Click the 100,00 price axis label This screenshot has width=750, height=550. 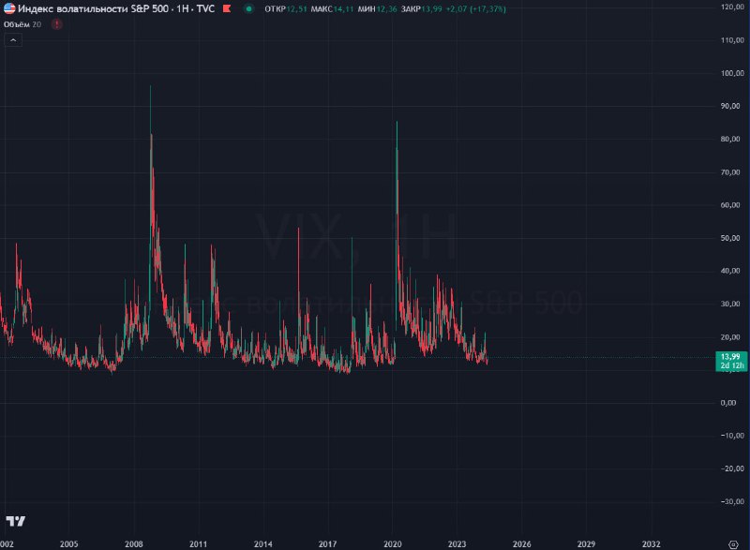coord(732,73)
